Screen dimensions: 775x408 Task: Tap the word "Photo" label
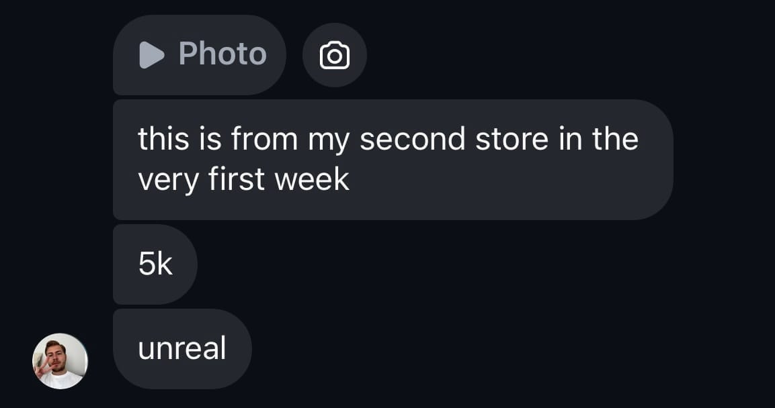click(x=222, y=54)
